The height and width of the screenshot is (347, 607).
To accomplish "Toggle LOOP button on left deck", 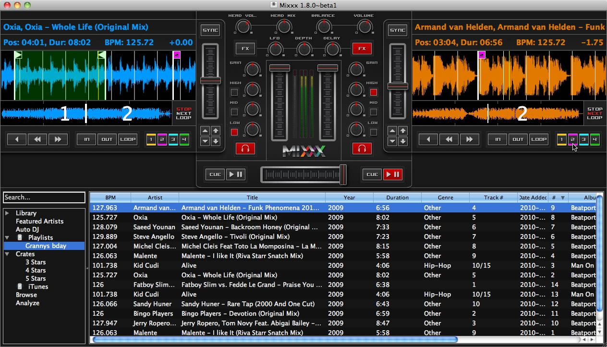I will pos(128,139).
